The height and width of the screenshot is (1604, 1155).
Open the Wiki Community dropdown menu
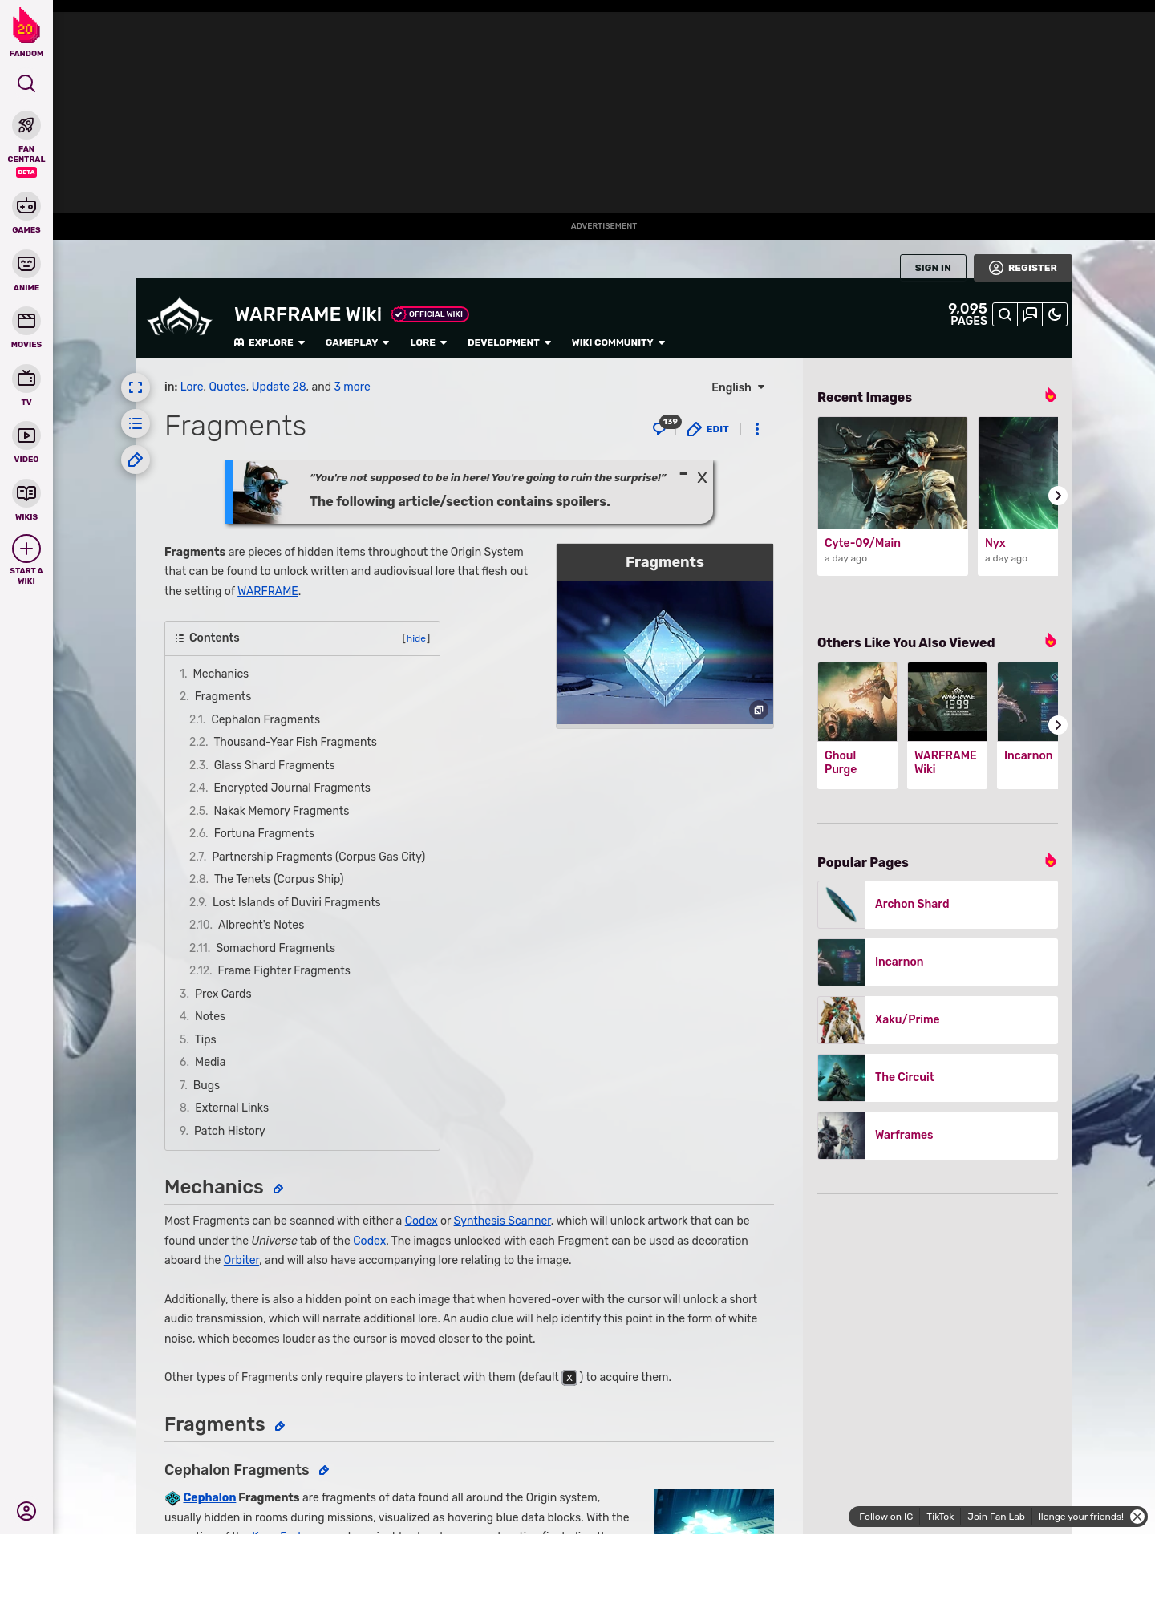[x=618, y=342]
